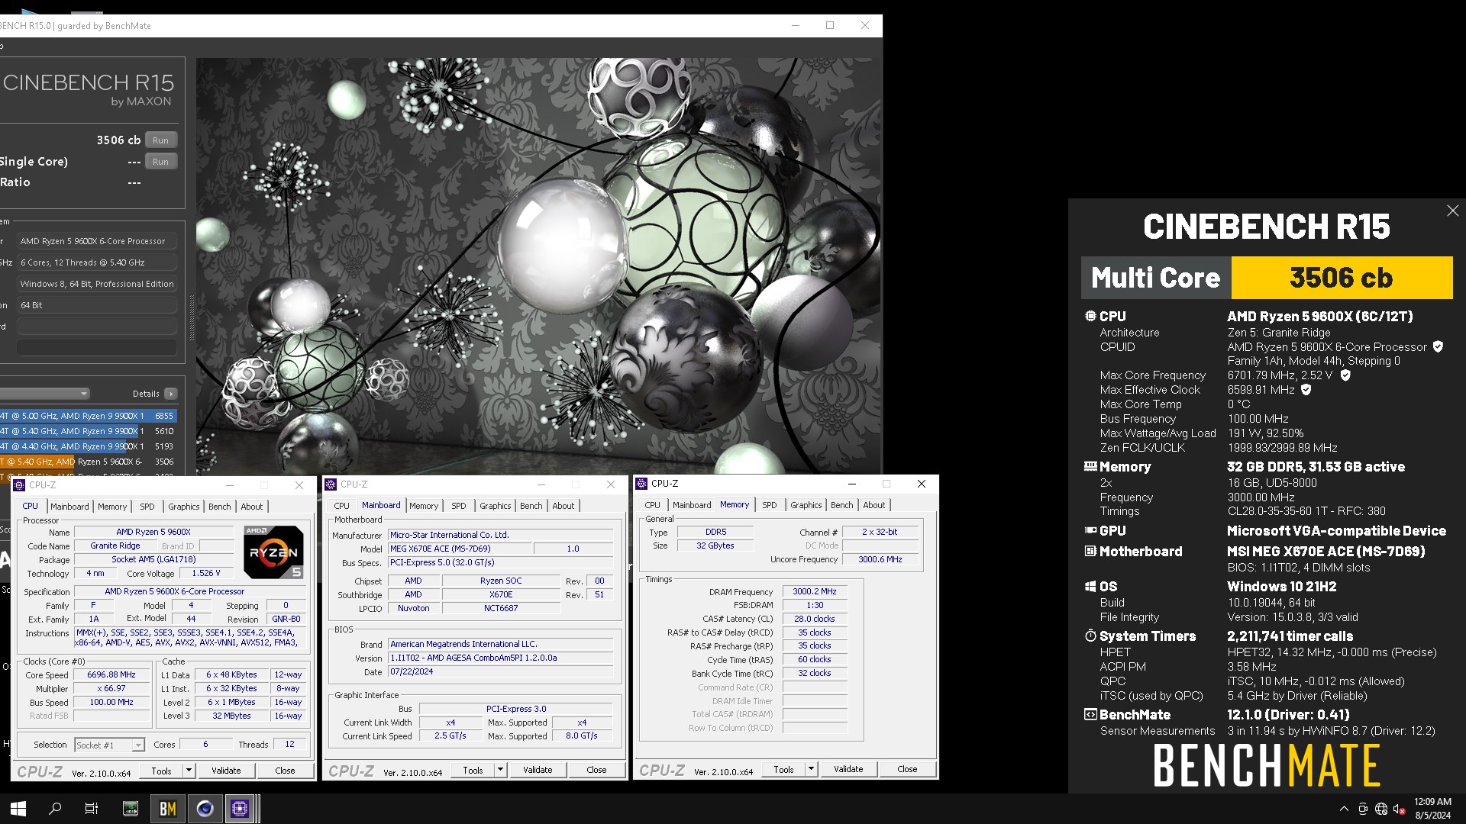Click shield next to Max Effective Clock
Viewport: 1466px width, 824px height.
pos(1306,390)
